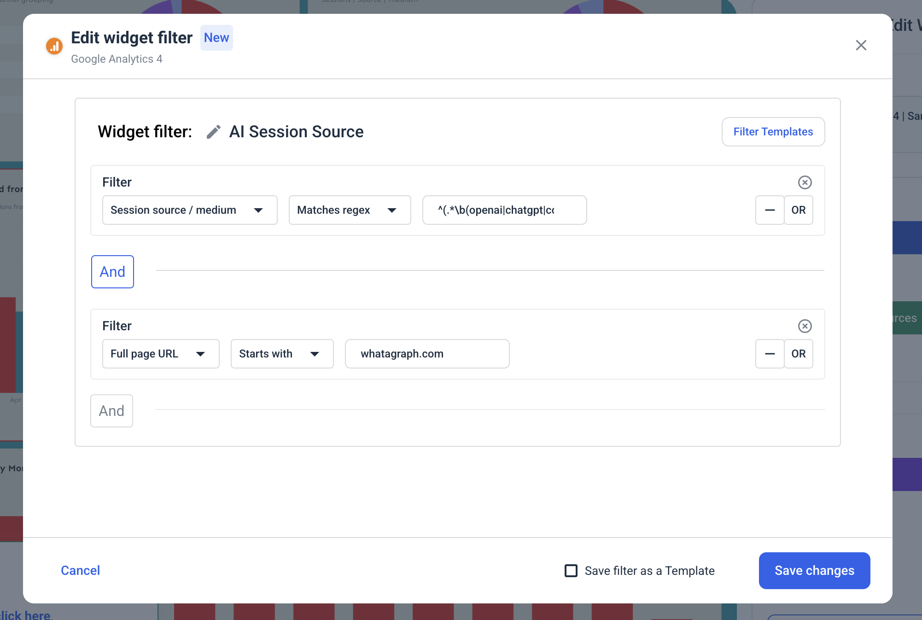
Task: Edit the whatagraph.com value field
Action: point(426,354)
